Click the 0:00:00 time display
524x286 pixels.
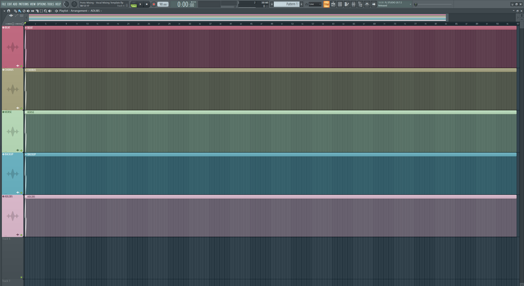[186, 4]
